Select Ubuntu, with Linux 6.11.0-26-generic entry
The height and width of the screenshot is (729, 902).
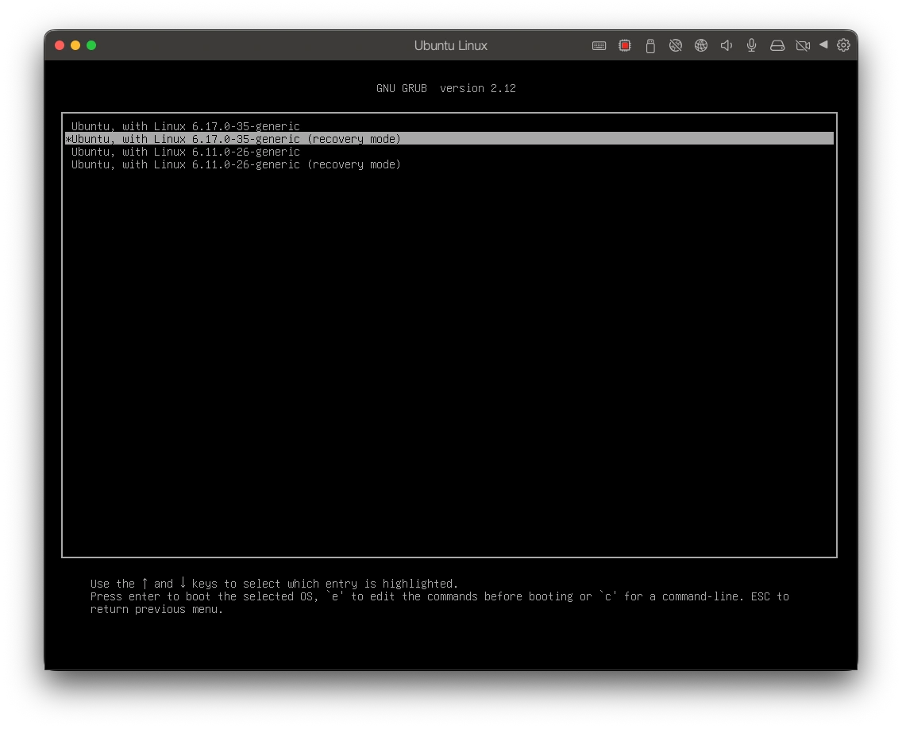[449, 152]
